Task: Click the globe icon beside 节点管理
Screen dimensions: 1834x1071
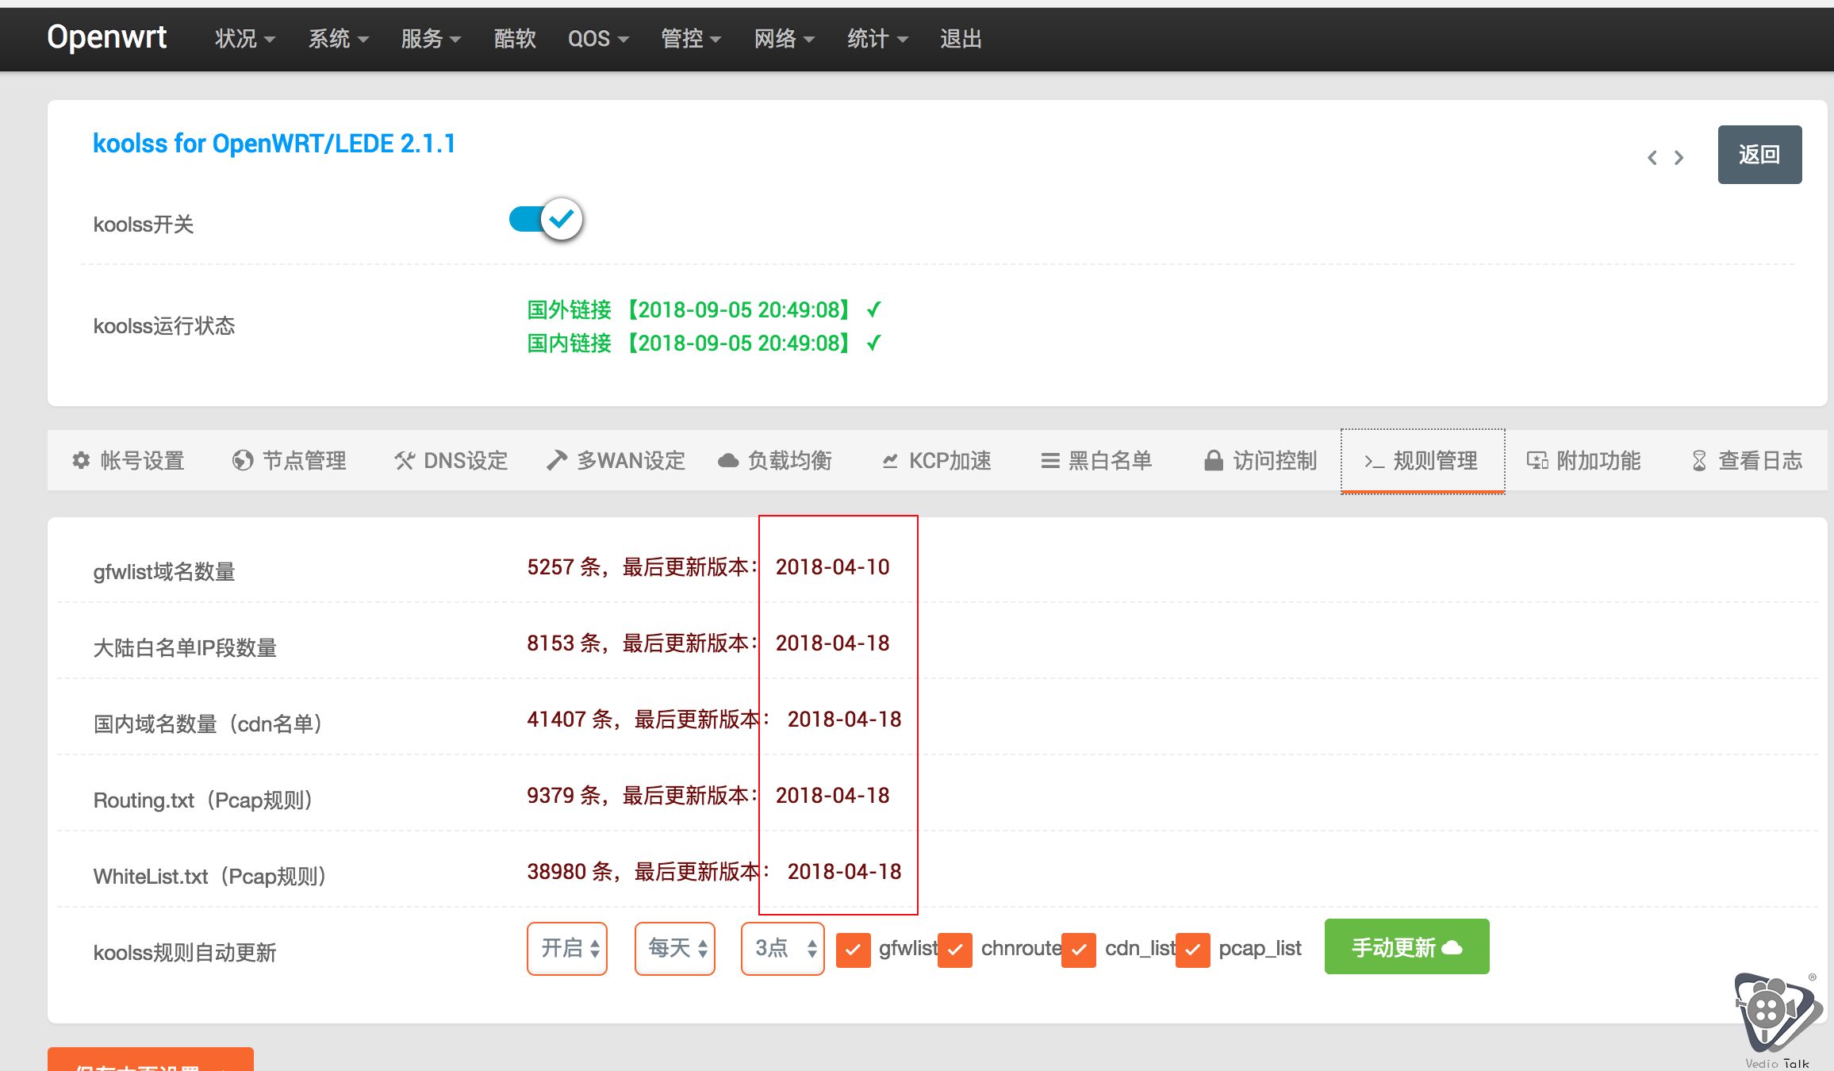Action: point(243,460)
